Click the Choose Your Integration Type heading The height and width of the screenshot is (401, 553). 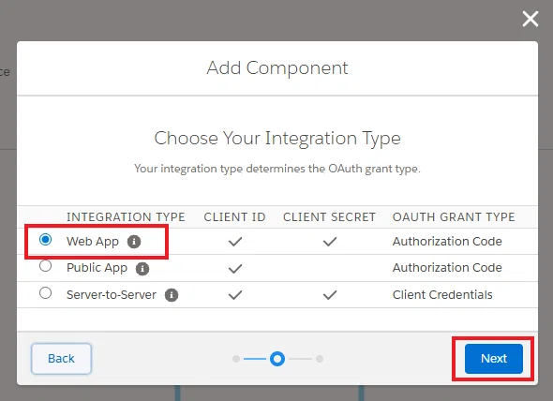coord(277,139)
